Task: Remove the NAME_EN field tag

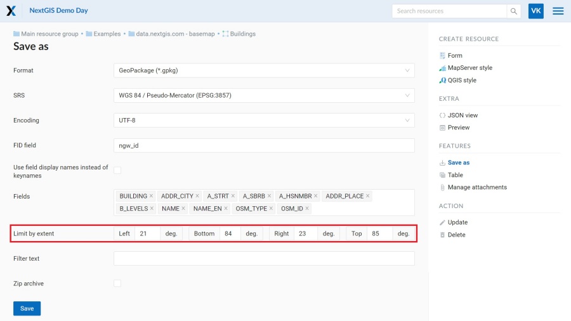Action: coord(226,208)
